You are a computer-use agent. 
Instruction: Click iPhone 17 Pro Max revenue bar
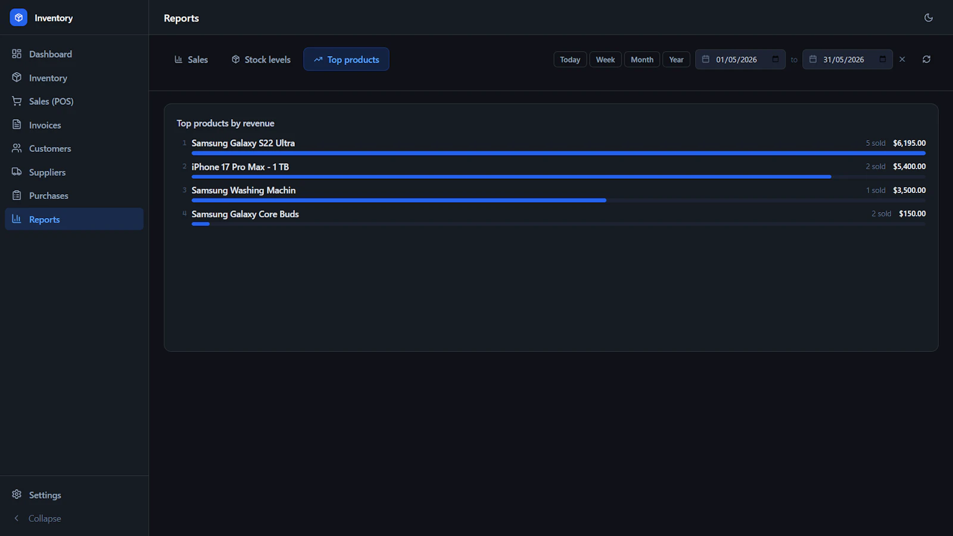[511, 177]
